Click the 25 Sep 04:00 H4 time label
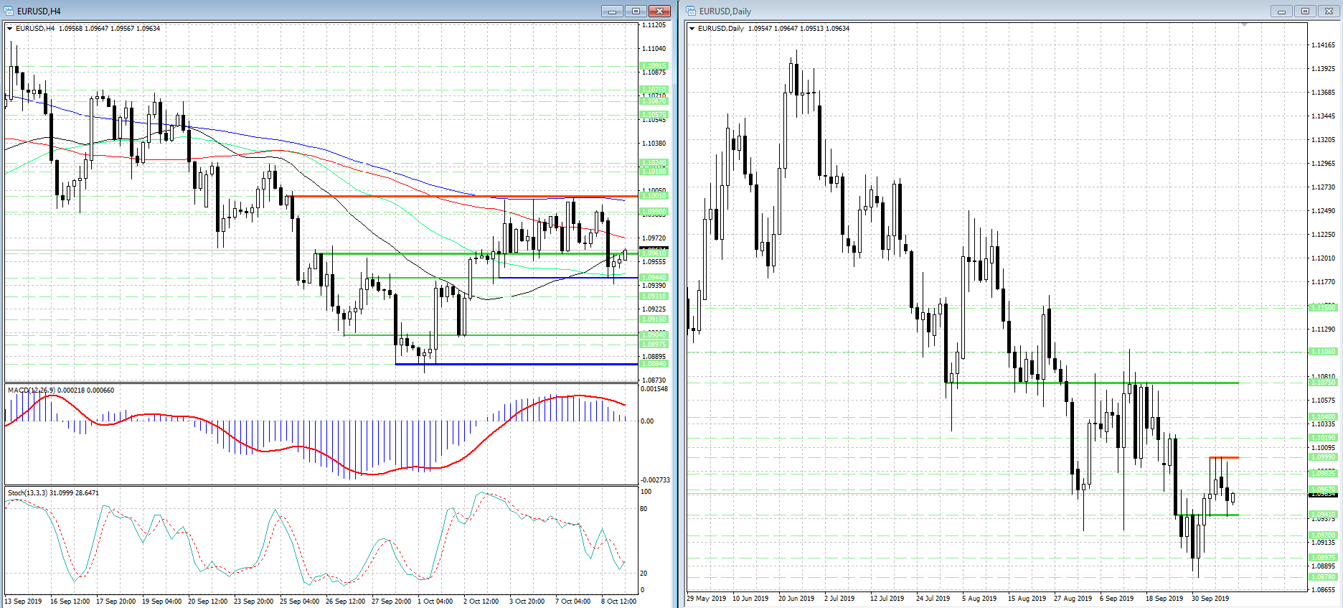1343x608 pixels. pos(300,602)
